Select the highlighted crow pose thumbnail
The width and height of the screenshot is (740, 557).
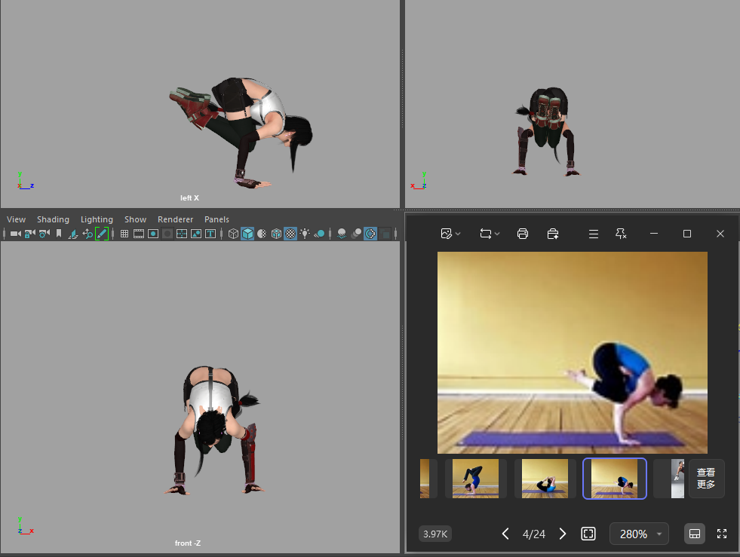[x=615, y=479]
